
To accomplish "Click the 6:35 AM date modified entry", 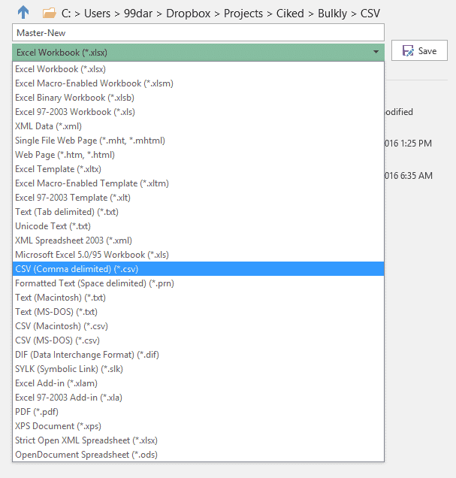I will point(409,176).
